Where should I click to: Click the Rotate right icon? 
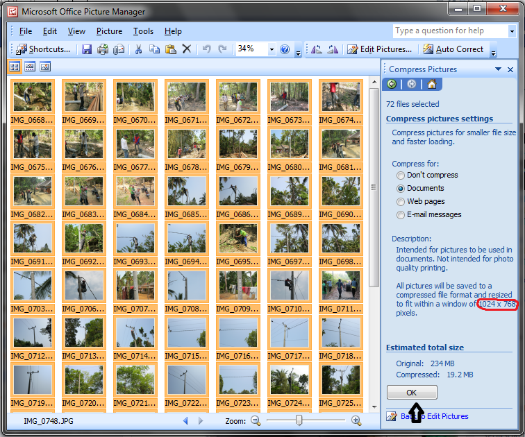[x=333, y=49]
